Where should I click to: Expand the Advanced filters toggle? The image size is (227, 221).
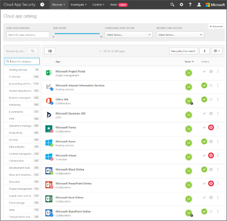216,27
